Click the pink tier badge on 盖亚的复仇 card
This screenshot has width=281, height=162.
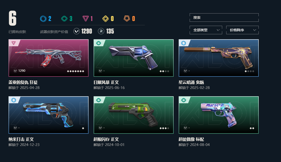point(14,43)
